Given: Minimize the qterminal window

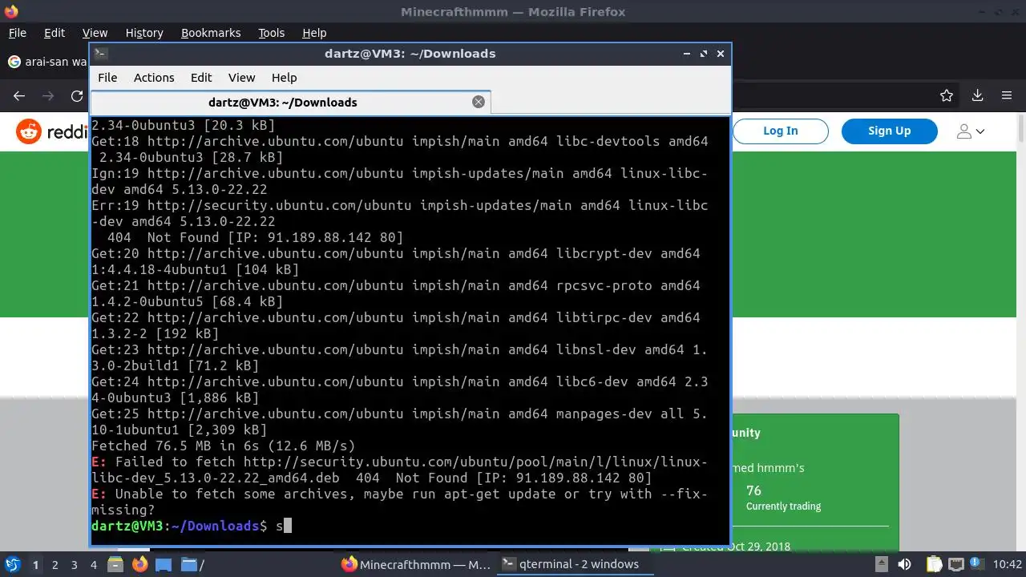Looking at the screenshot, I should [687, 54].
